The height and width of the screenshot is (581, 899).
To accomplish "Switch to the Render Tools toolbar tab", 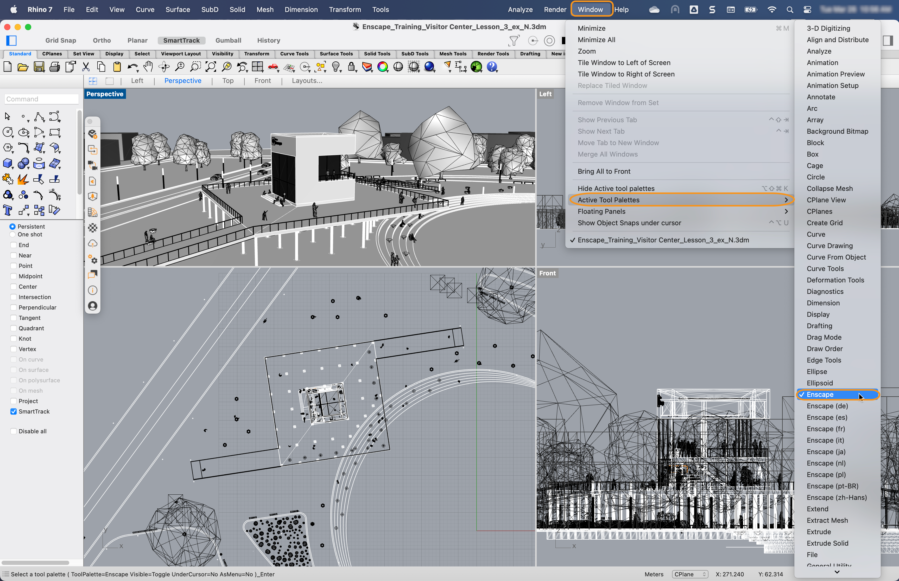I will click(493, 54).
